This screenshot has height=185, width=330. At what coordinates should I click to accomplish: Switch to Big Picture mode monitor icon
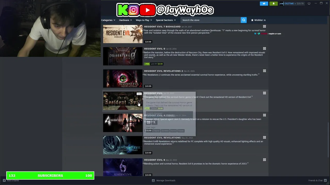coord(309,4)
